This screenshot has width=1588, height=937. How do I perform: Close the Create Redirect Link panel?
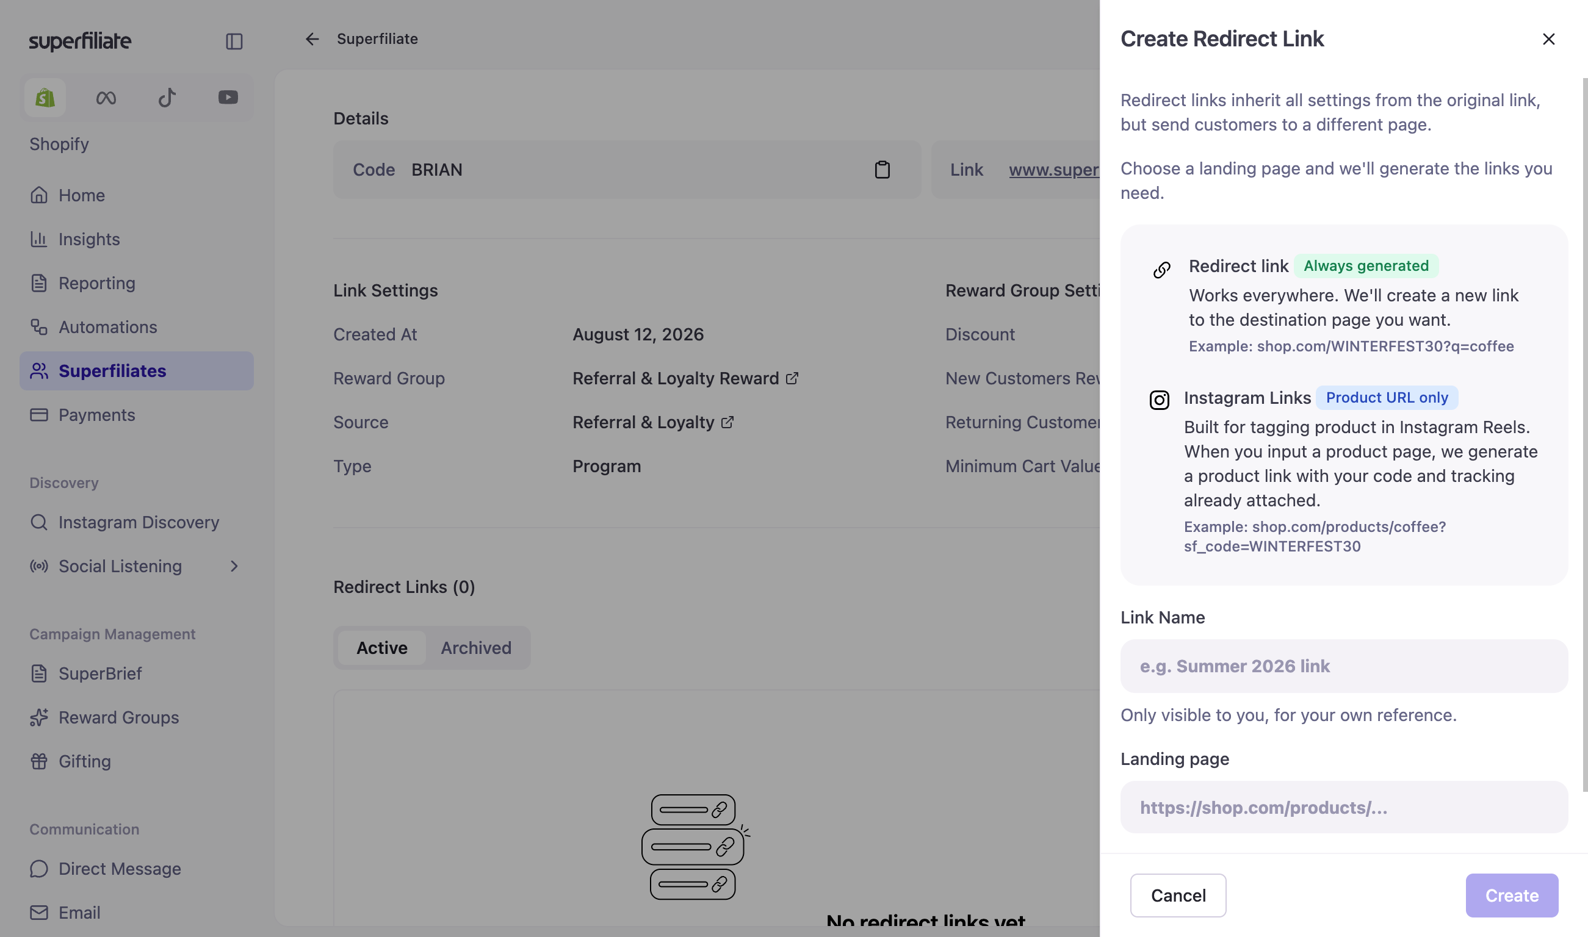tap(1548, 39)
